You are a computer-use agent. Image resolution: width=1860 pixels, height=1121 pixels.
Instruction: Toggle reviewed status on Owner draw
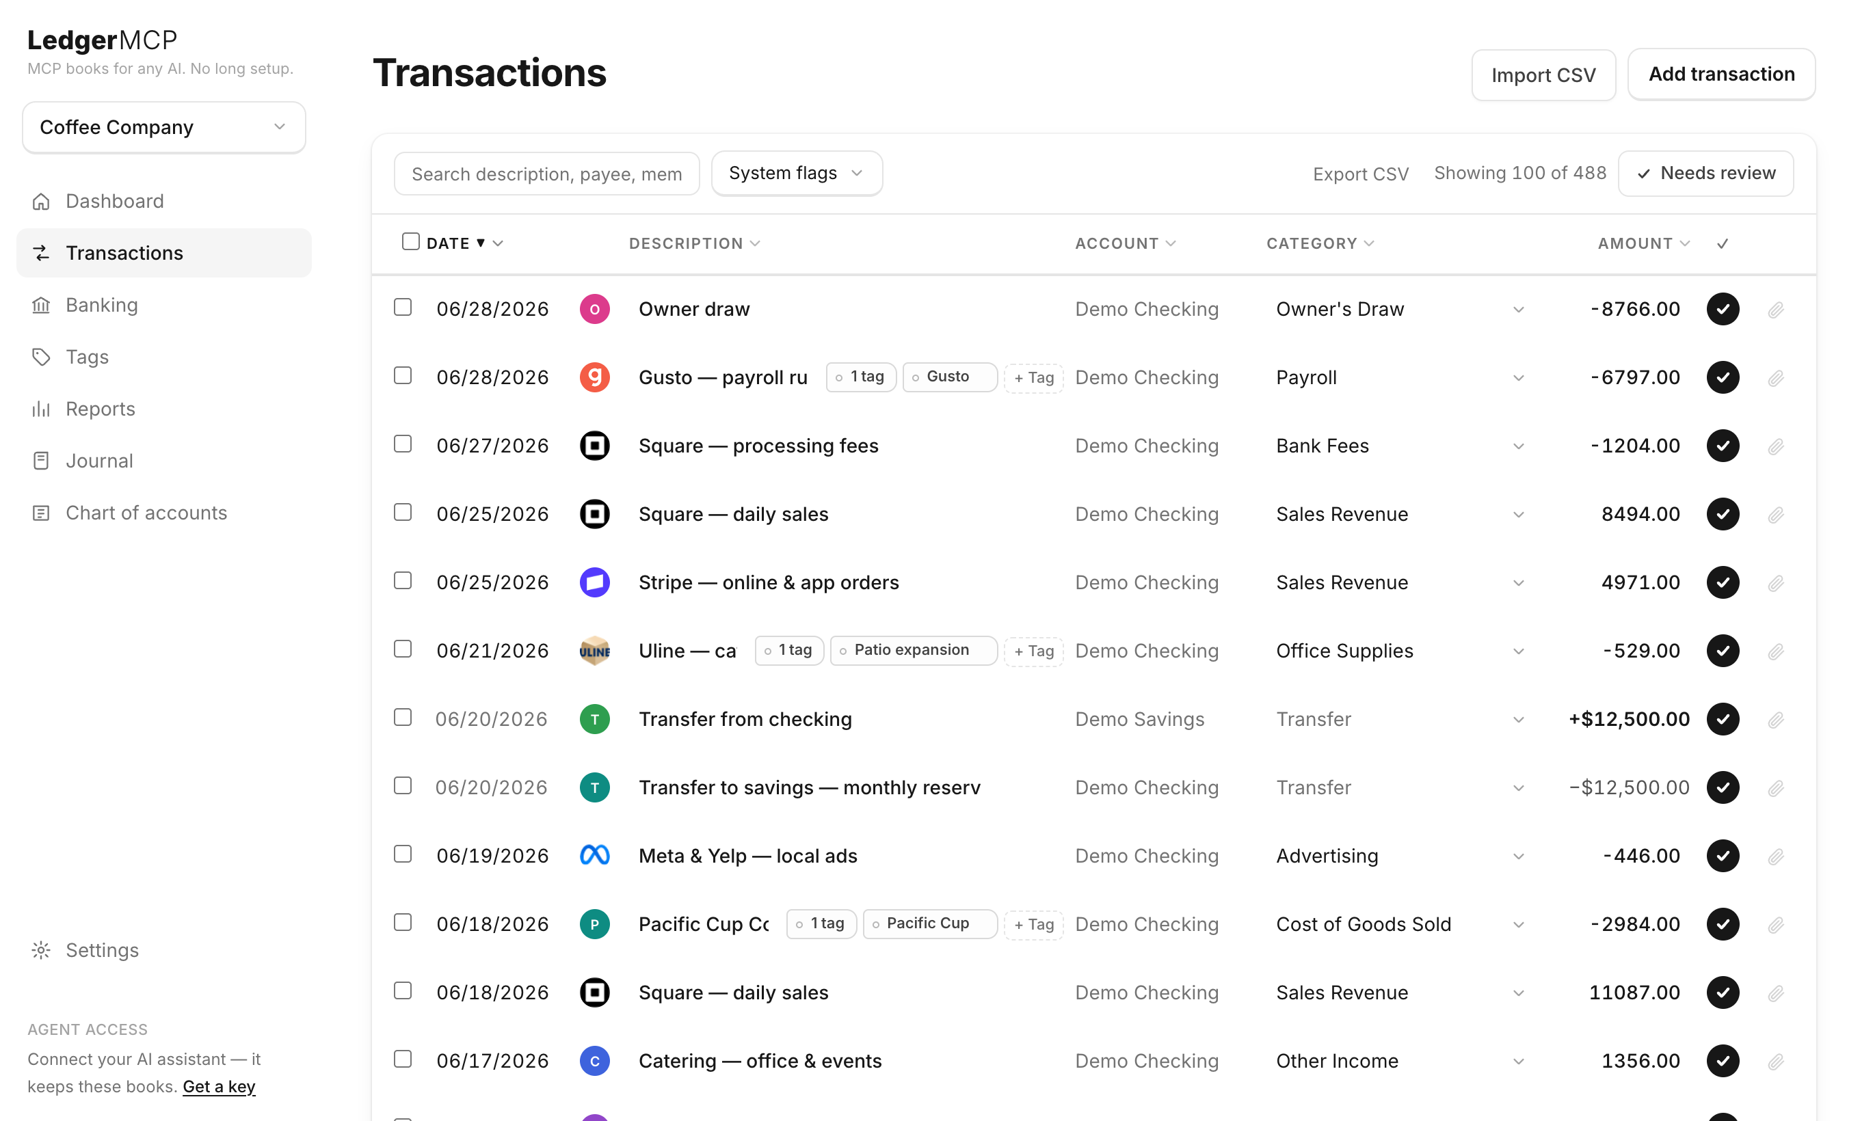(1723, 308)
